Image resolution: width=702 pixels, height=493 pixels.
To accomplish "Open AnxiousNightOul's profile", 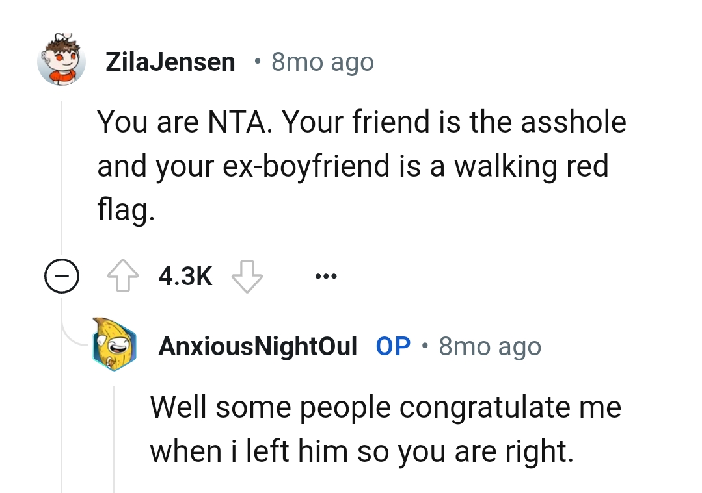I will coord(258,346).
